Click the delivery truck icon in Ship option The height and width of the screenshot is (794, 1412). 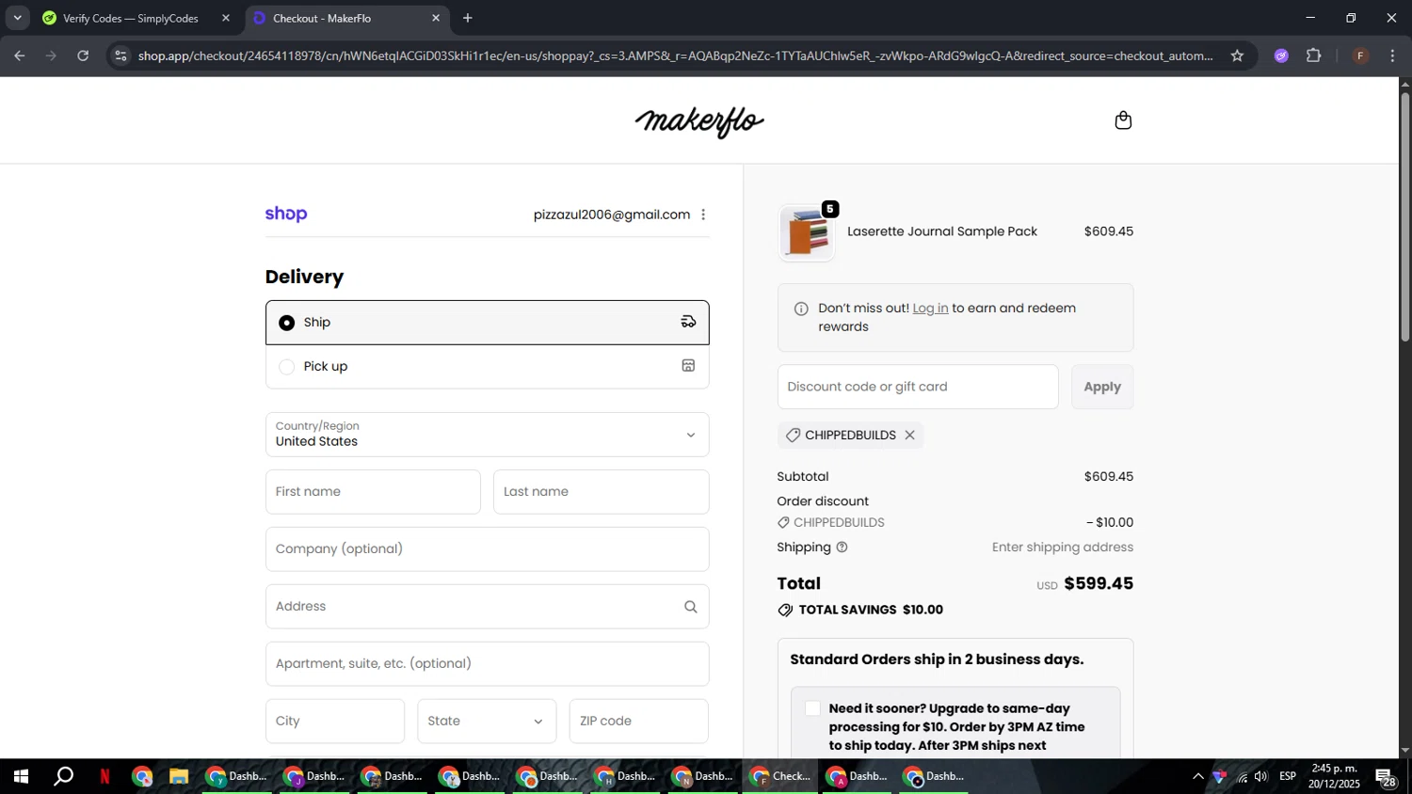688,322
